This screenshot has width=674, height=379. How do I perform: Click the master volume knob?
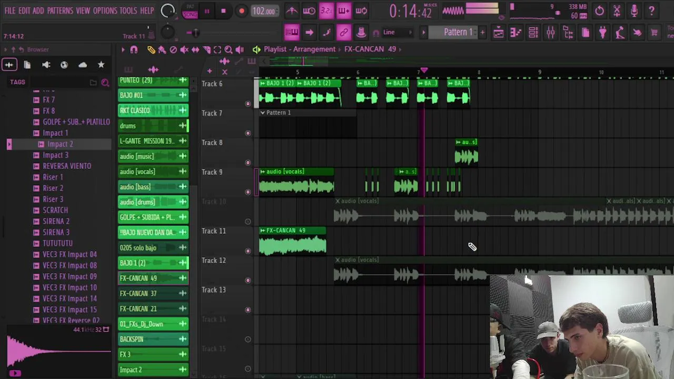pos(167,11)
